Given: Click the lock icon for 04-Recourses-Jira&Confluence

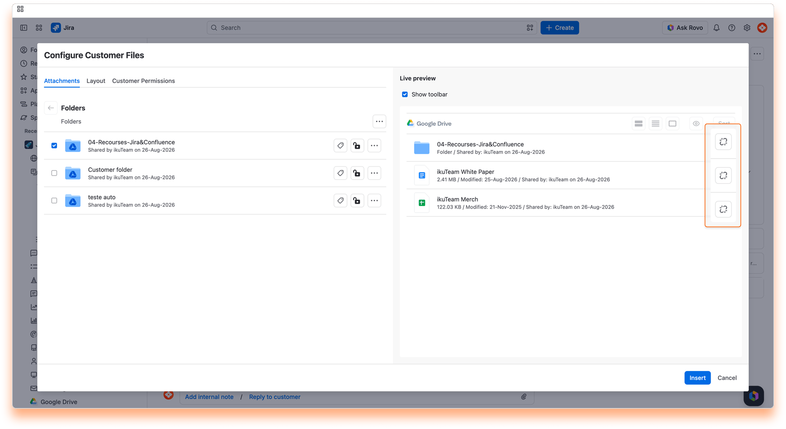Looking at the screenshot, I should (357, 146).
